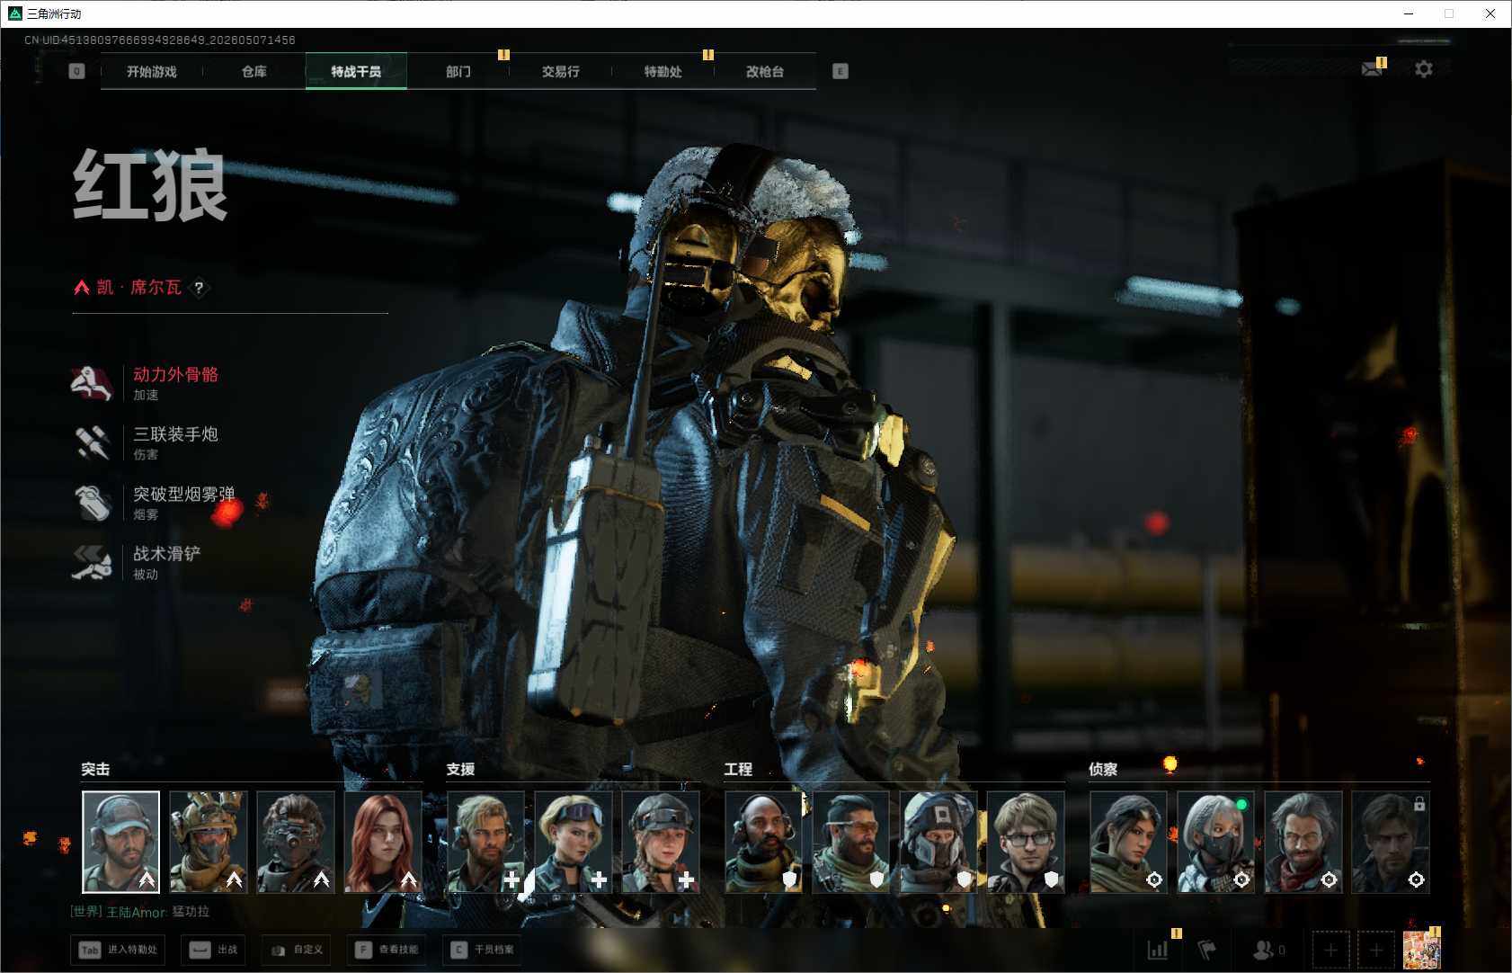Add a teammate via the plus slot beside the avatar
Viewport: 1512px width, 973px height.
point(1375,950)
